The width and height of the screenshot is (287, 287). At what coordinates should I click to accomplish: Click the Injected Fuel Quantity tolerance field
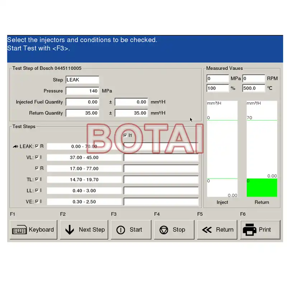(131, 102)
